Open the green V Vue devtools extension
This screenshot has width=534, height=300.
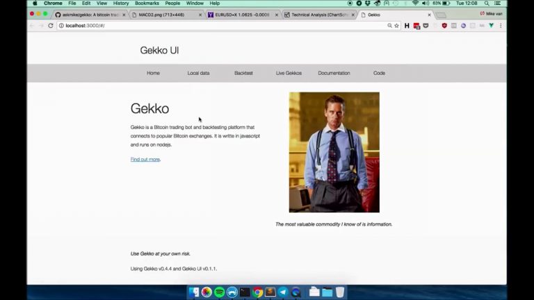click(x=491, y=26)
